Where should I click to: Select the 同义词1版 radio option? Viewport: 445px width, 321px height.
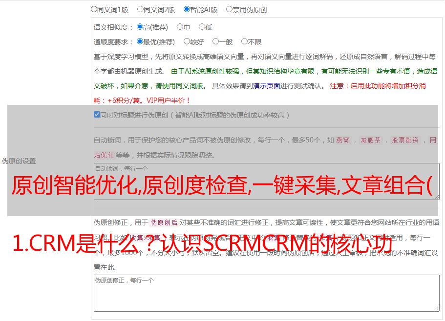tap(94, 9)
